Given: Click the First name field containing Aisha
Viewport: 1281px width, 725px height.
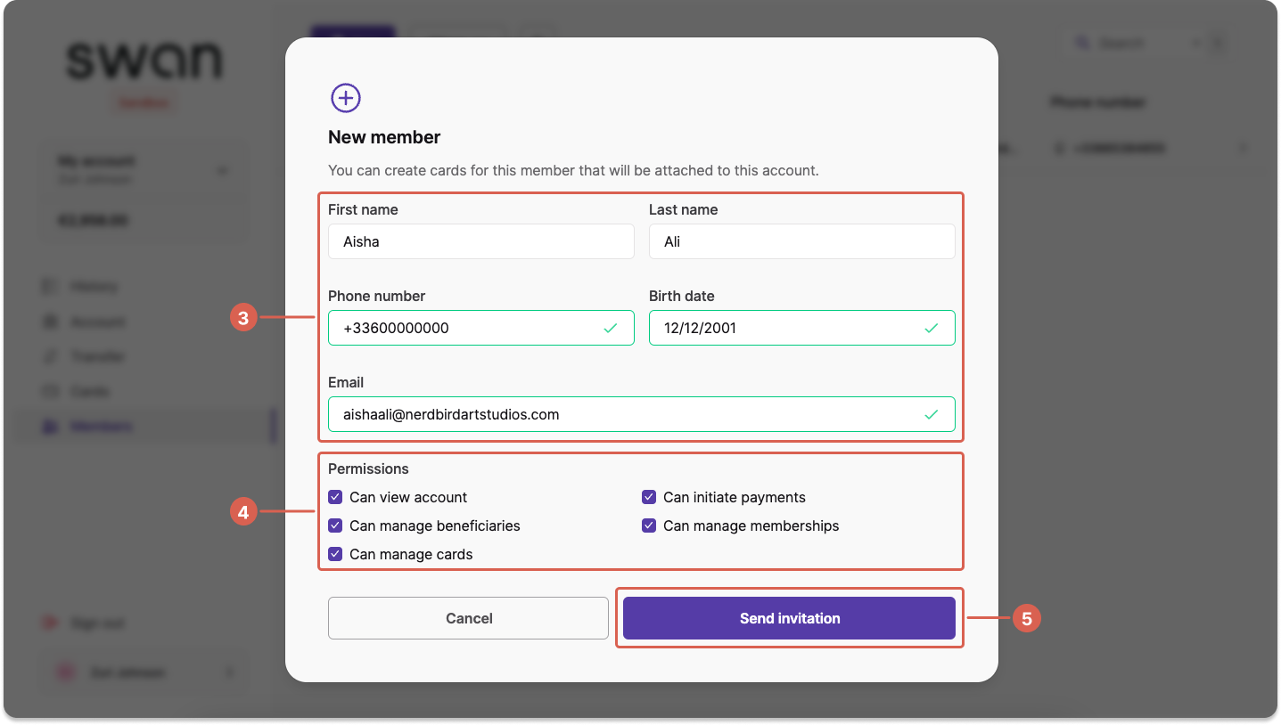Looking at the screenshot, I should [481, 241].
